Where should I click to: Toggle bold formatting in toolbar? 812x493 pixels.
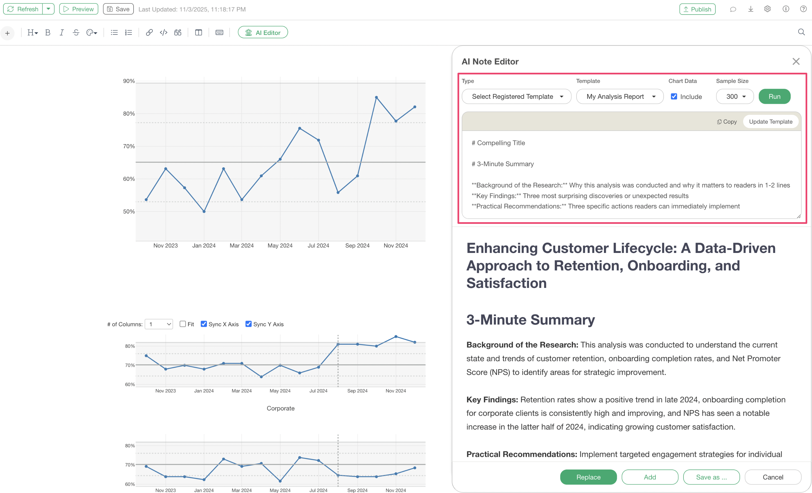(x=48, y=33)
